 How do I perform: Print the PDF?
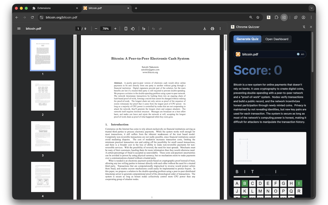212,28
